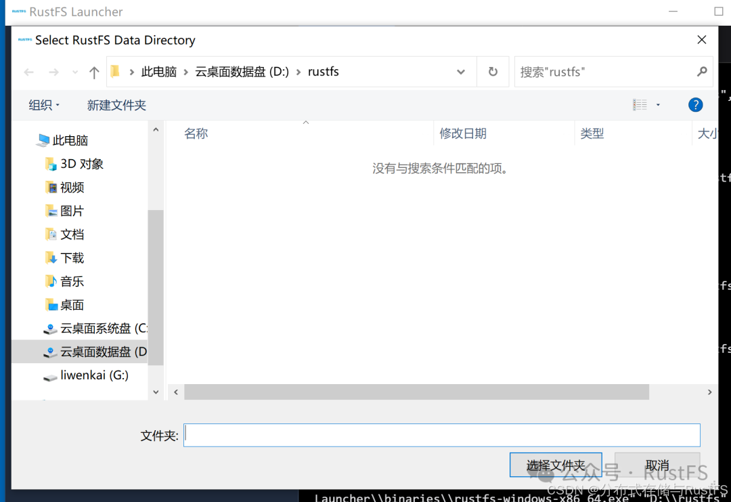This screenshot has height=502, width=731.
Task: Go forward using the forward arrow
Action: [54, 72]
